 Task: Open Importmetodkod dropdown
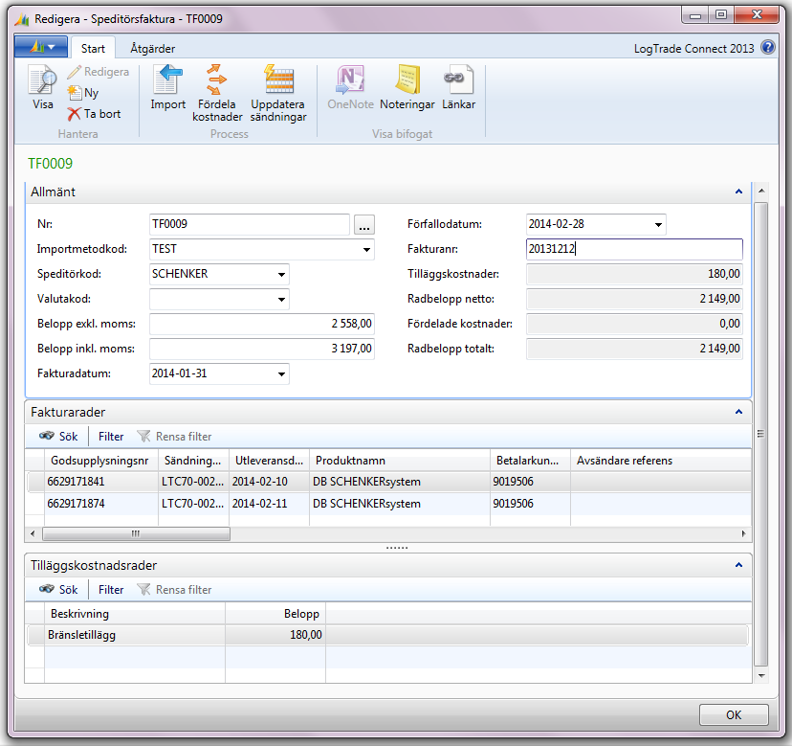tap(366, 249)
